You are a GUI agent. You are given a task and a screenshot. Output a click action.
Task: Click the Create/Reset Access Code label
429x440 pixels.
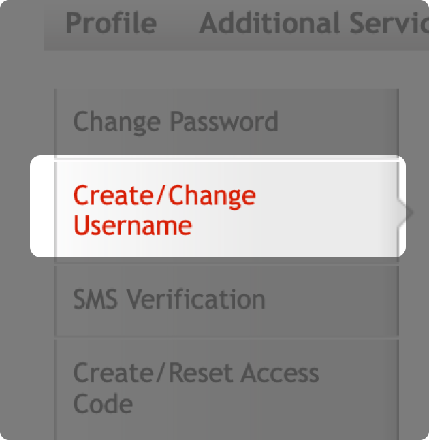pos(195,388)
